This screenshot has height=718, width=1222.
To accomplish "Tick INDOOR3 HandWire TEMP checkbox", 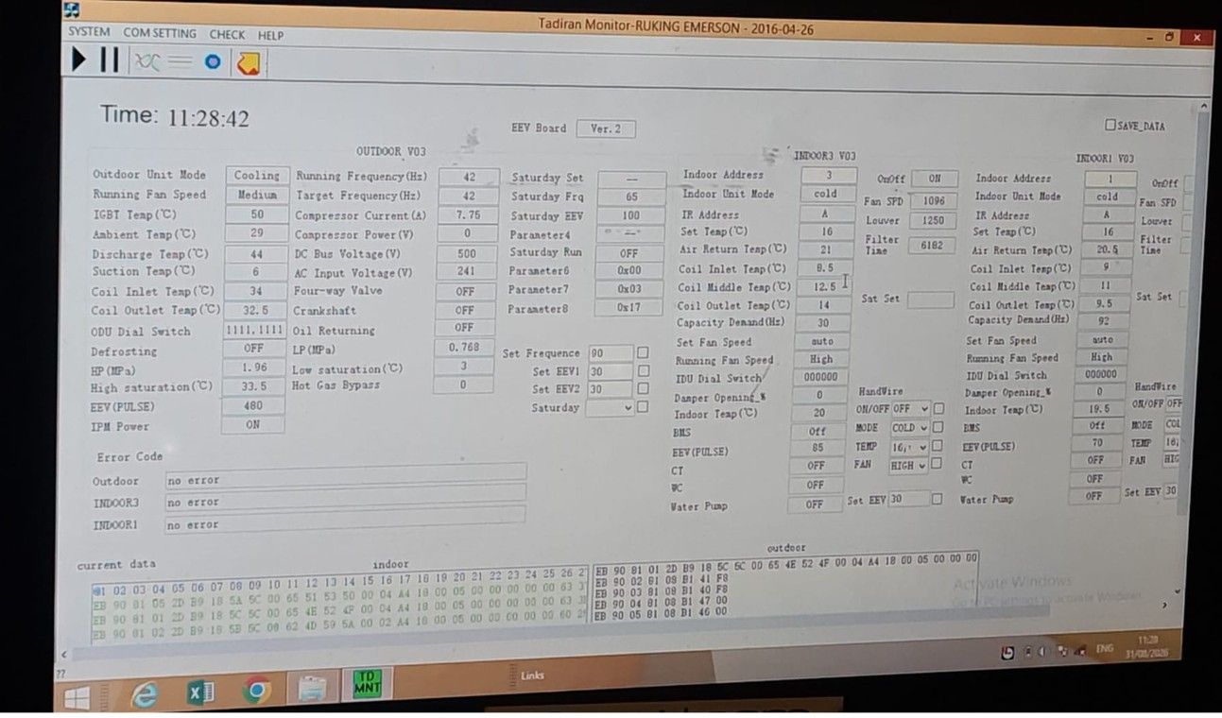I will [x=938, y=446].
